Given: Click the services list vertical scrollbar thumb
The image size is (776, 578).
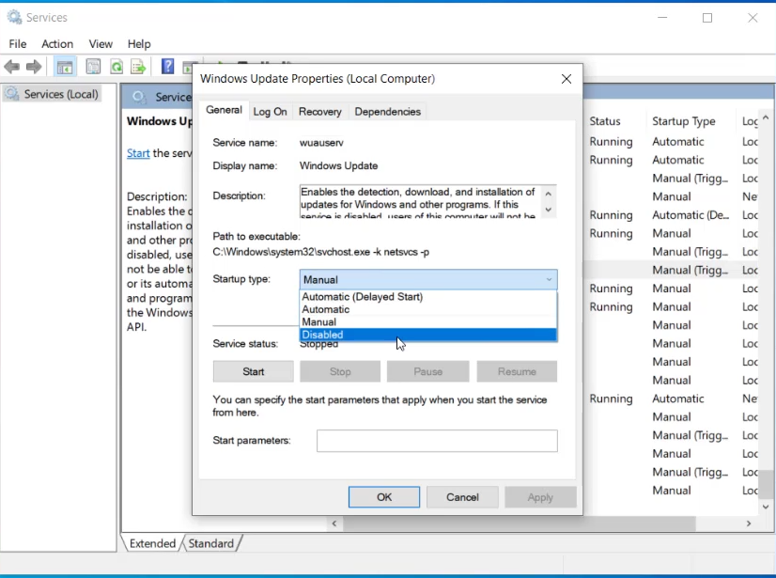Looking at the screenshot, I should click(766, 483).
